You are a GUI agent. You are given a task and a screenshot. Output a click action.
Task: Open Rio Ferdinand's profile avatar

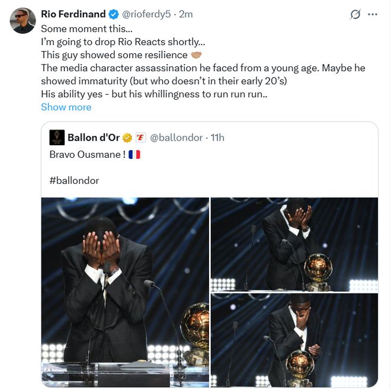tap(23, 21)
